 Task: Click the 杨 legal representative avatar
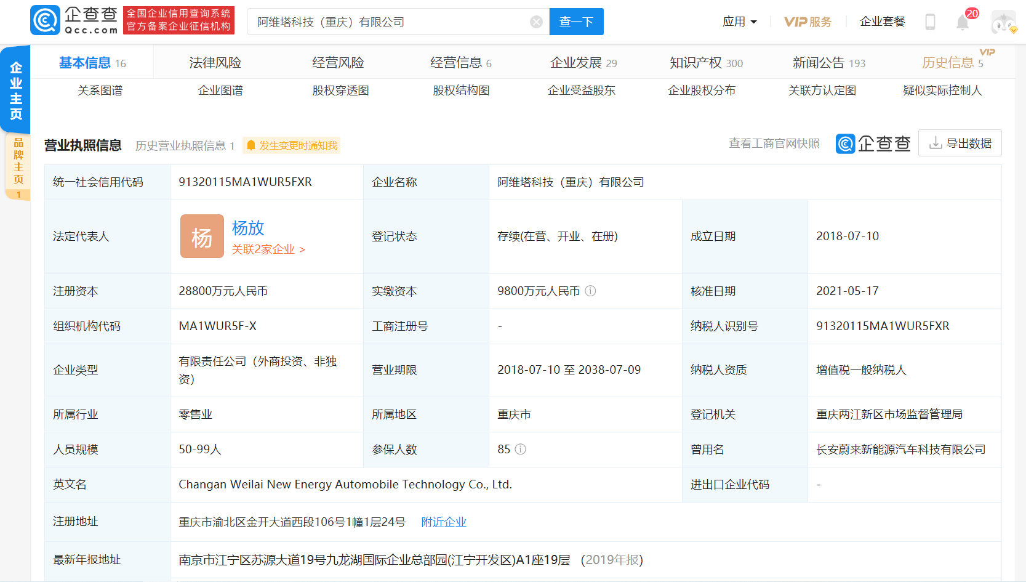202,236
